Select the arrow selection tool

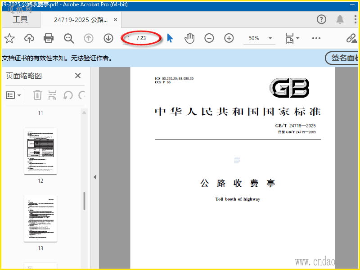click(x=170, y=38)
